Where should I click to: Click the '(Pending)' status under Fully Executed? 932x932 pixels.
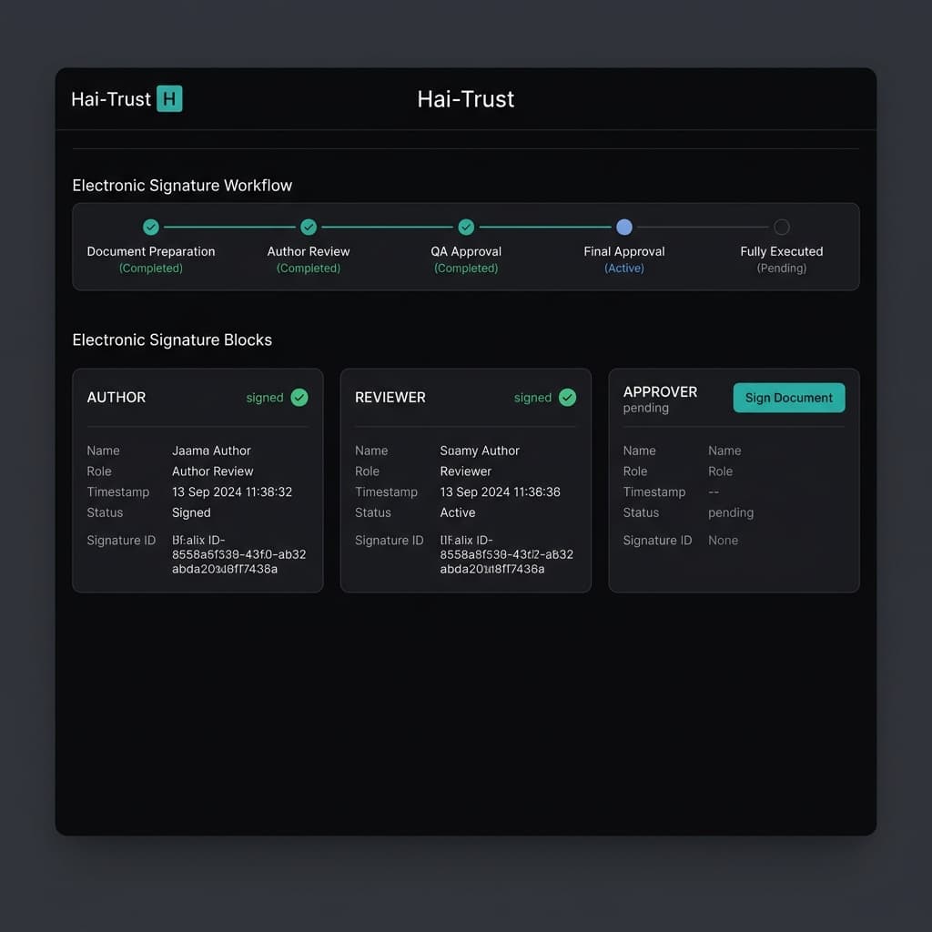782,268
